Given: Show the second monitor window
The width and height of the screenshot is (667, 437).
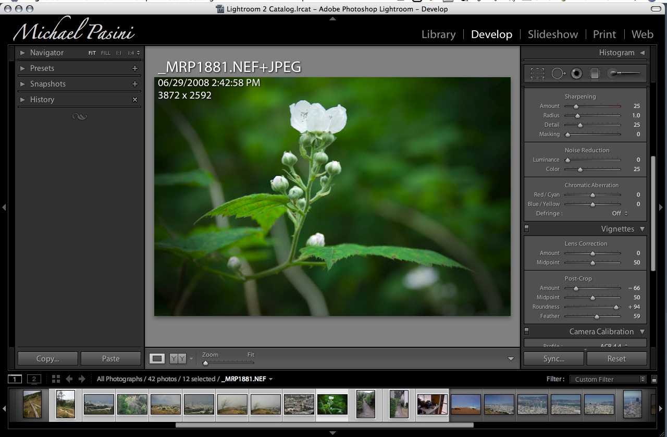Looking at the screenshot, I should [x=34, y=379].
